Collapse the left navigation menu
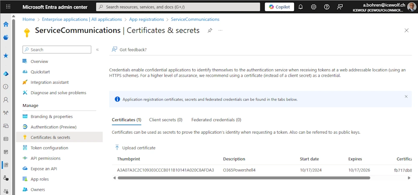The image size is (418, 195). tap(97, 50)
